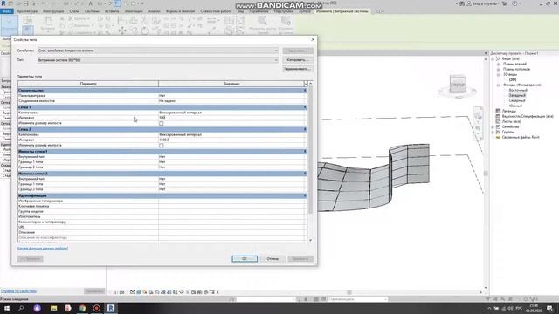Screen dimensions: 559x314
Task: Click the Views (all) icon in project browser
Action: click(498, 58)
